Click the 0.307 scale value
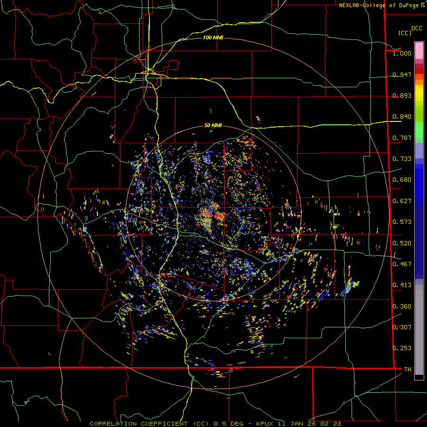 click(x=402, y=327)
